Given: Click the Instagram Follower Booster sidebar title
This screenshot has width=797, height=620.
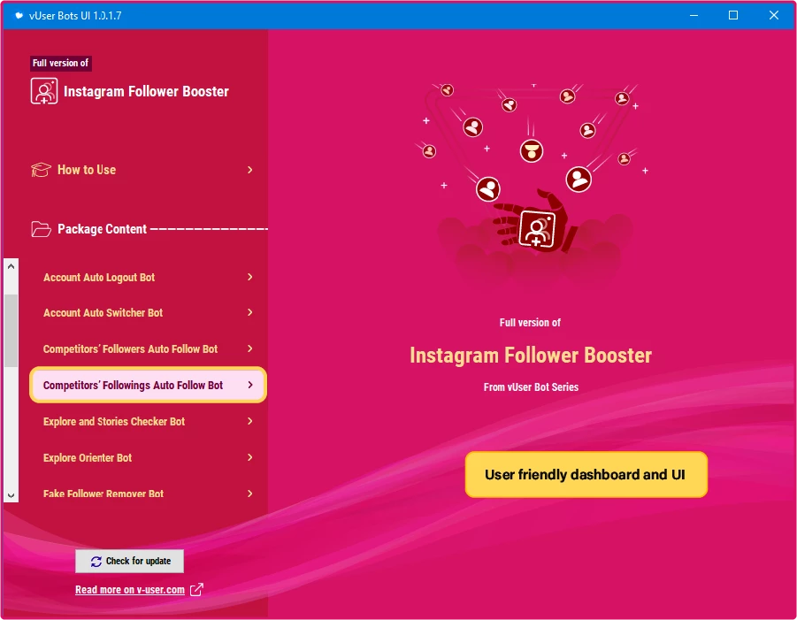Looking at the screenshot, I should pyautogui.click(x=146, y=91).
